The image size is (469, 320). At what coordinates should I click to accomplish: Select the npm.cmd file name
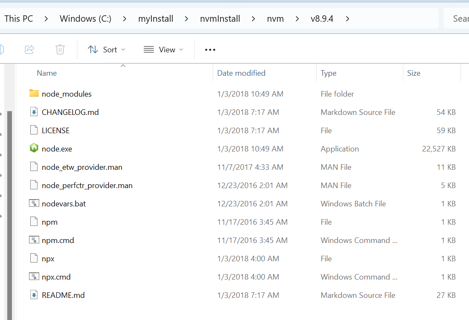tap(58, 240)
